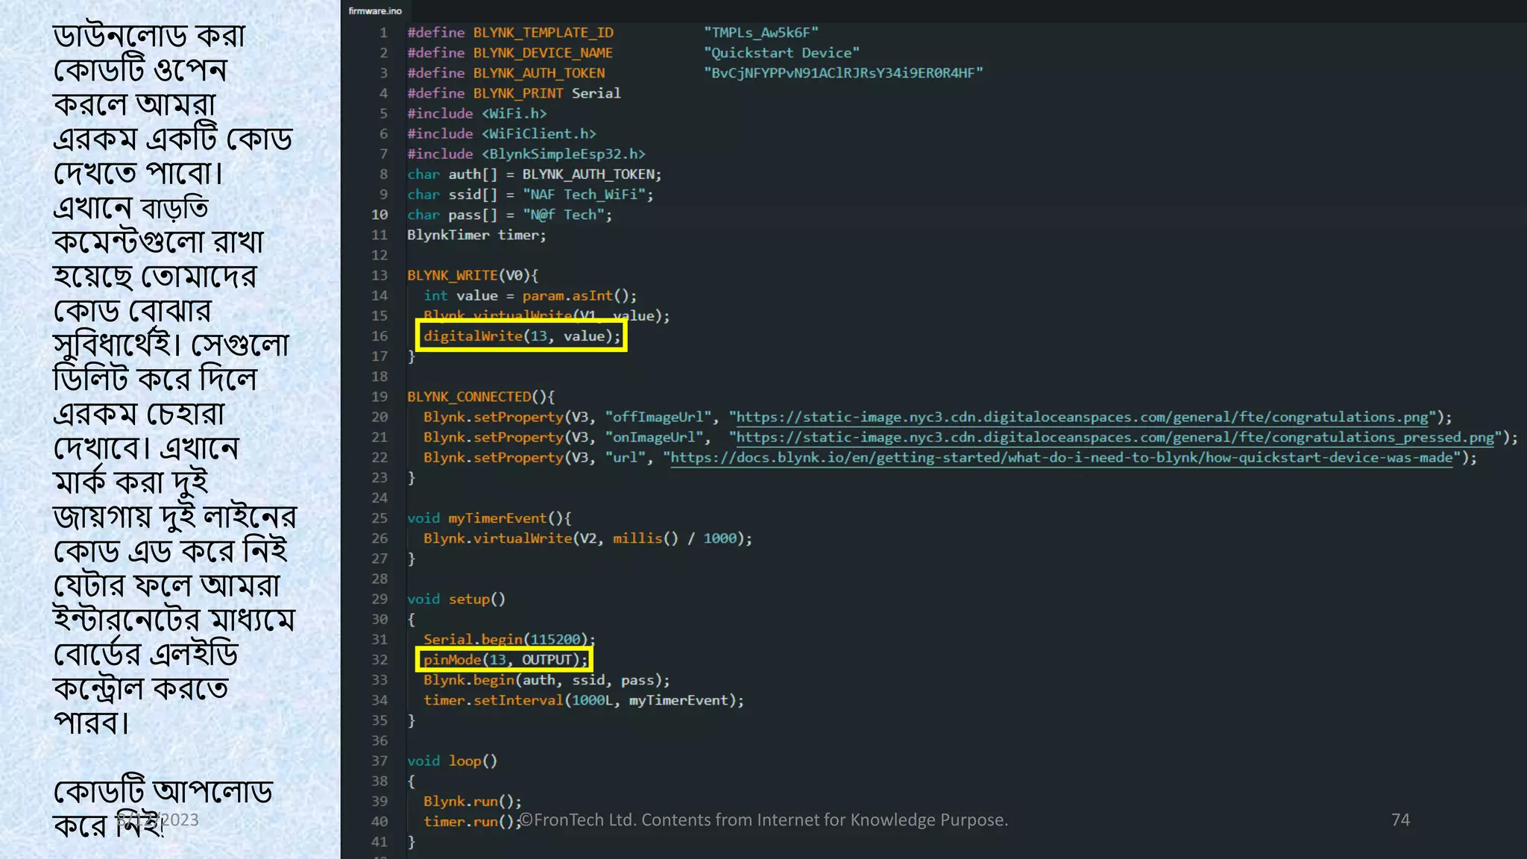Open the congratulations_pressed.png URL link
Viewport: 1527px width, 859px height.
pos(1115,437)
